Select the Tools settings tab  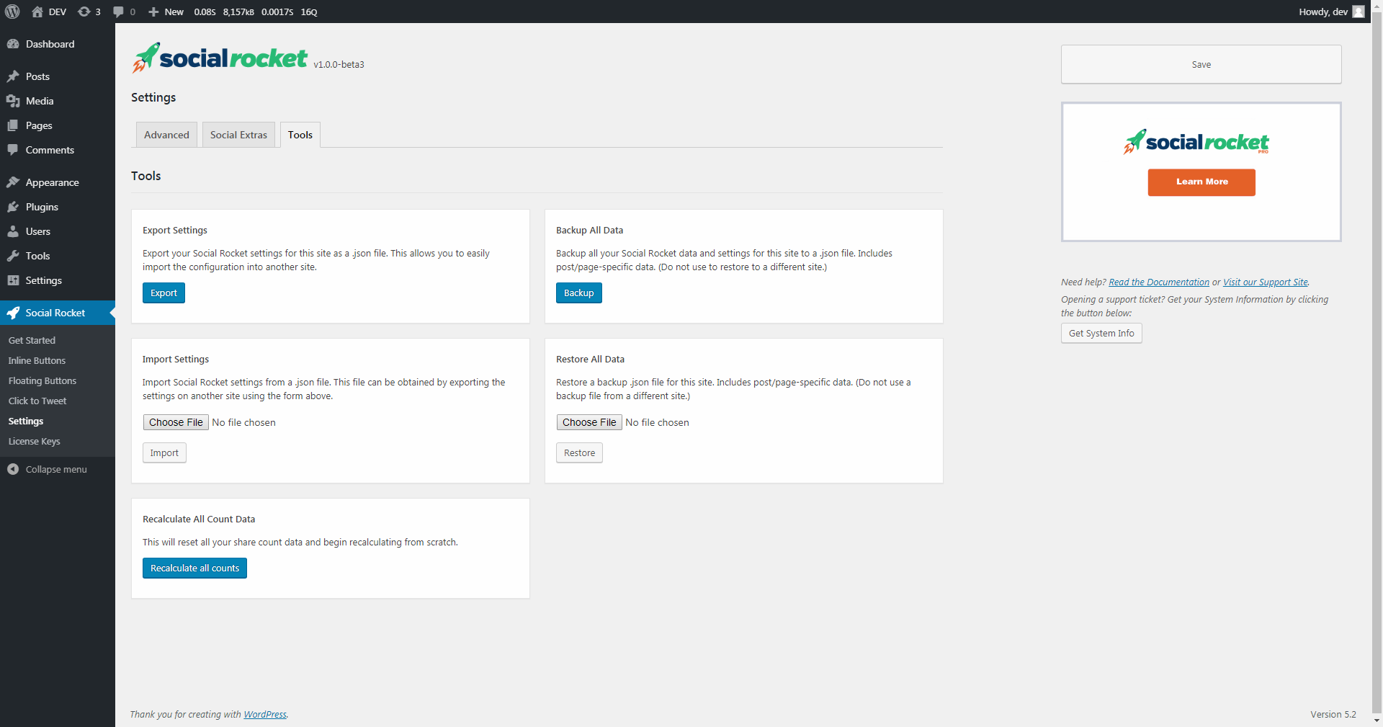click(x=300, y=135)
